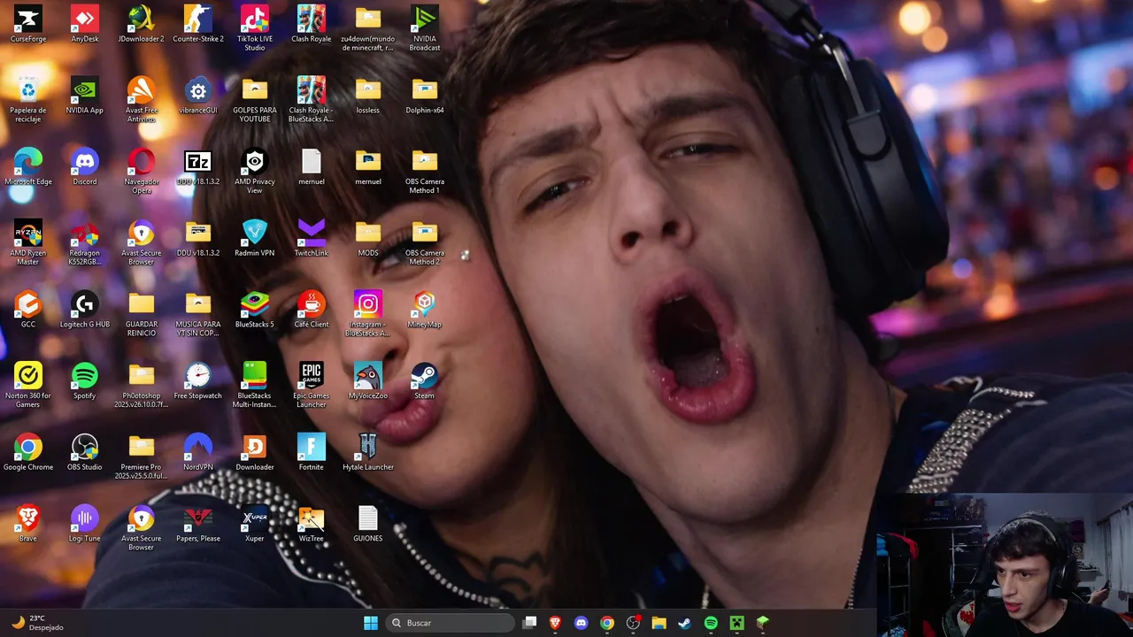Select the NordVPN shortcut
This screenshot has height=637, width=1133.
coord(198,452)
